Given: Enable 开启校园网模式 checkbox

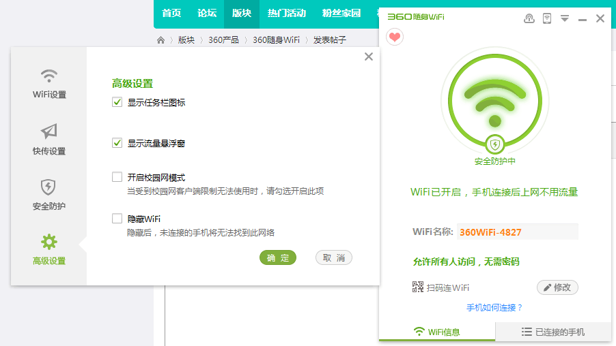Looking at the screenshot, I should point(117,177).
